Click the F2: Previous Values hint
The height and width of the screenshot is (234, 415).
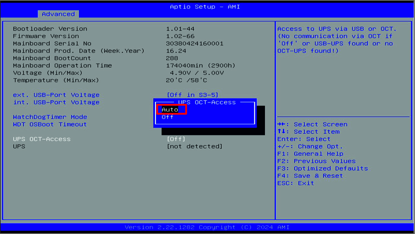pos(316,161)
